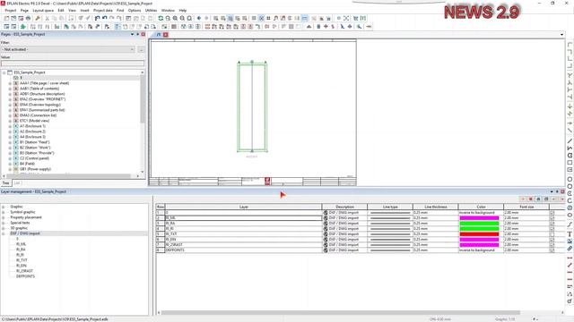Viewport: 574px width, 322px height.
Task: Open the Layout space menu
Action: 43,10
